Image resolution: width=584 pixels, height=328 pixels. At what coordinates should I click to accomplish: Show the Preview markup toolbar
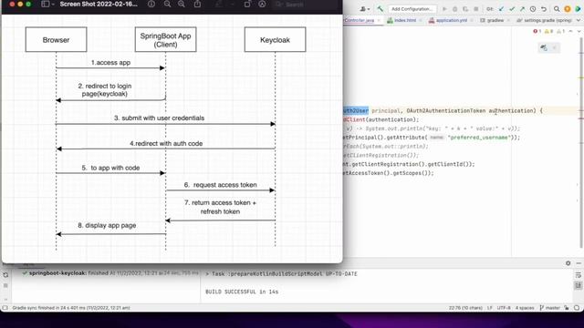[262, 4]
